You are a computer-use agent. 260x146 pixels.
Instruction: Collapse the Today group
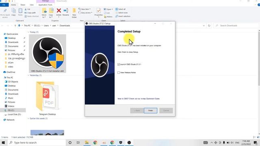(28, 32)
